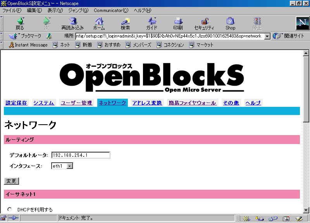
Task: Open Mailbox icon in component bar
Action: click(x=260, y=218)
